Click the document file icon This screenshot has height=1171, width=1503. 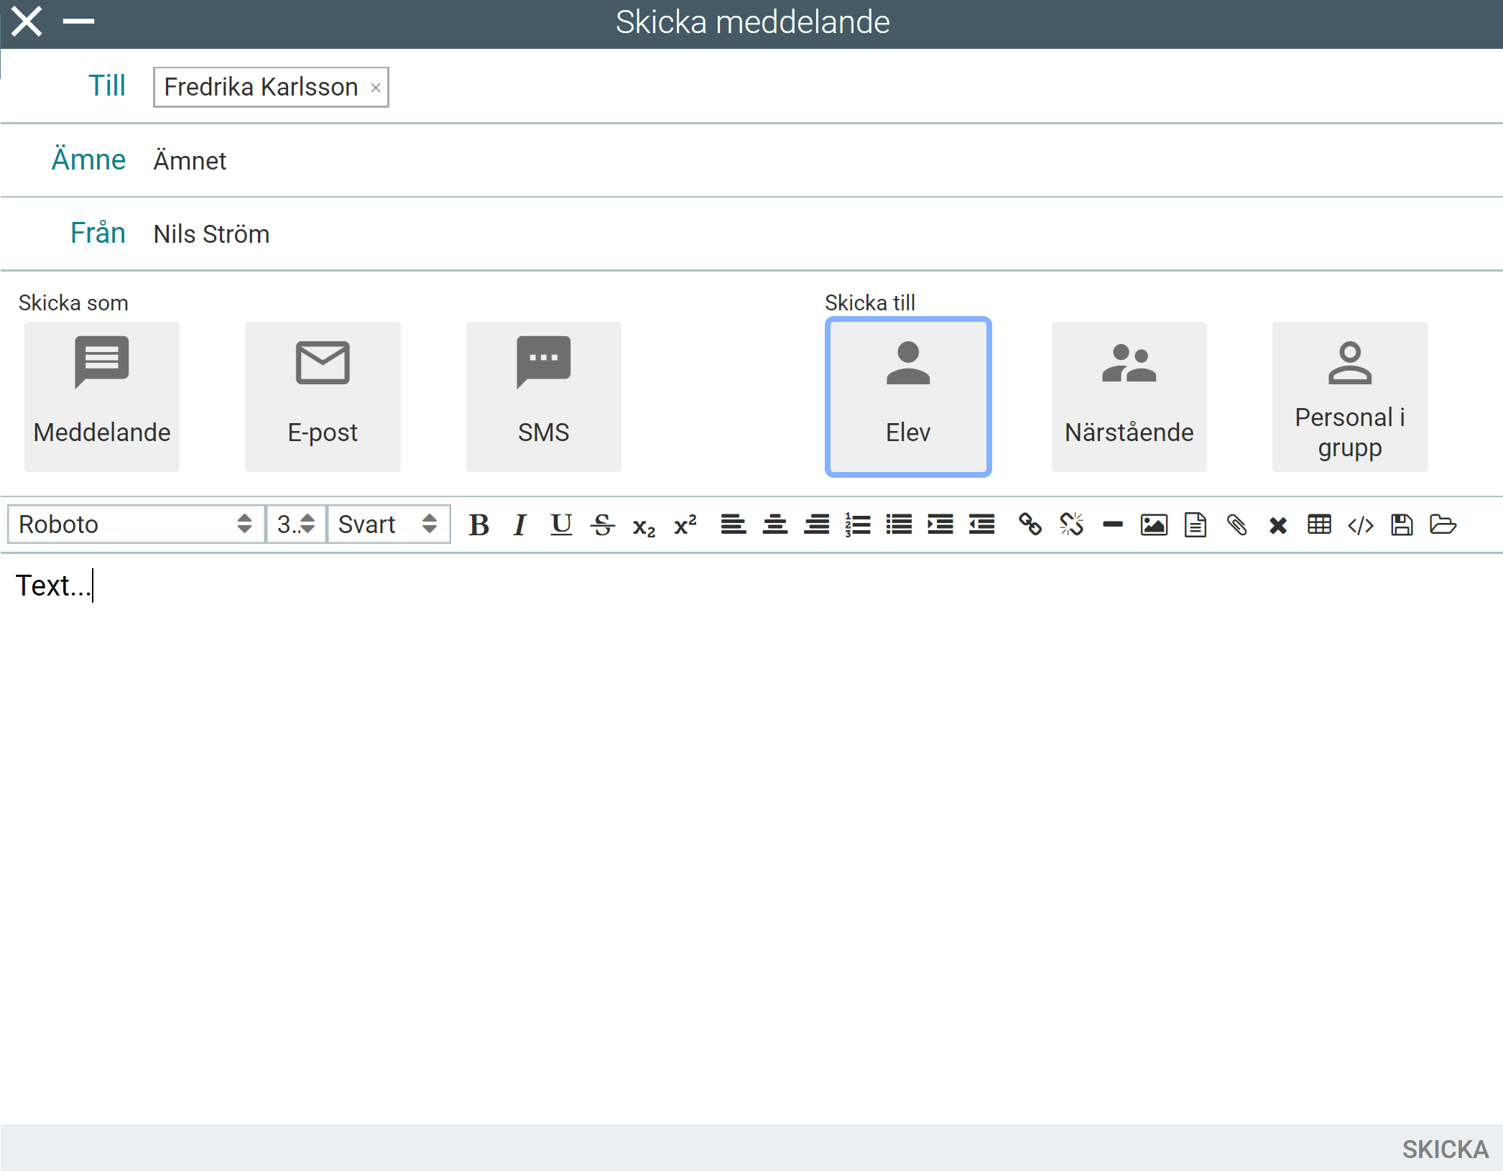point(1196,525)
